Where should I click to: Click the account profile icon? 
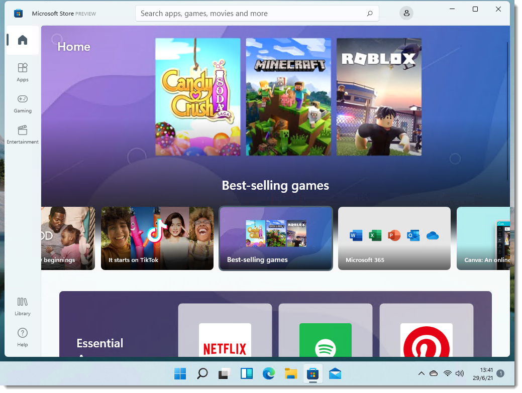point(406,13)
